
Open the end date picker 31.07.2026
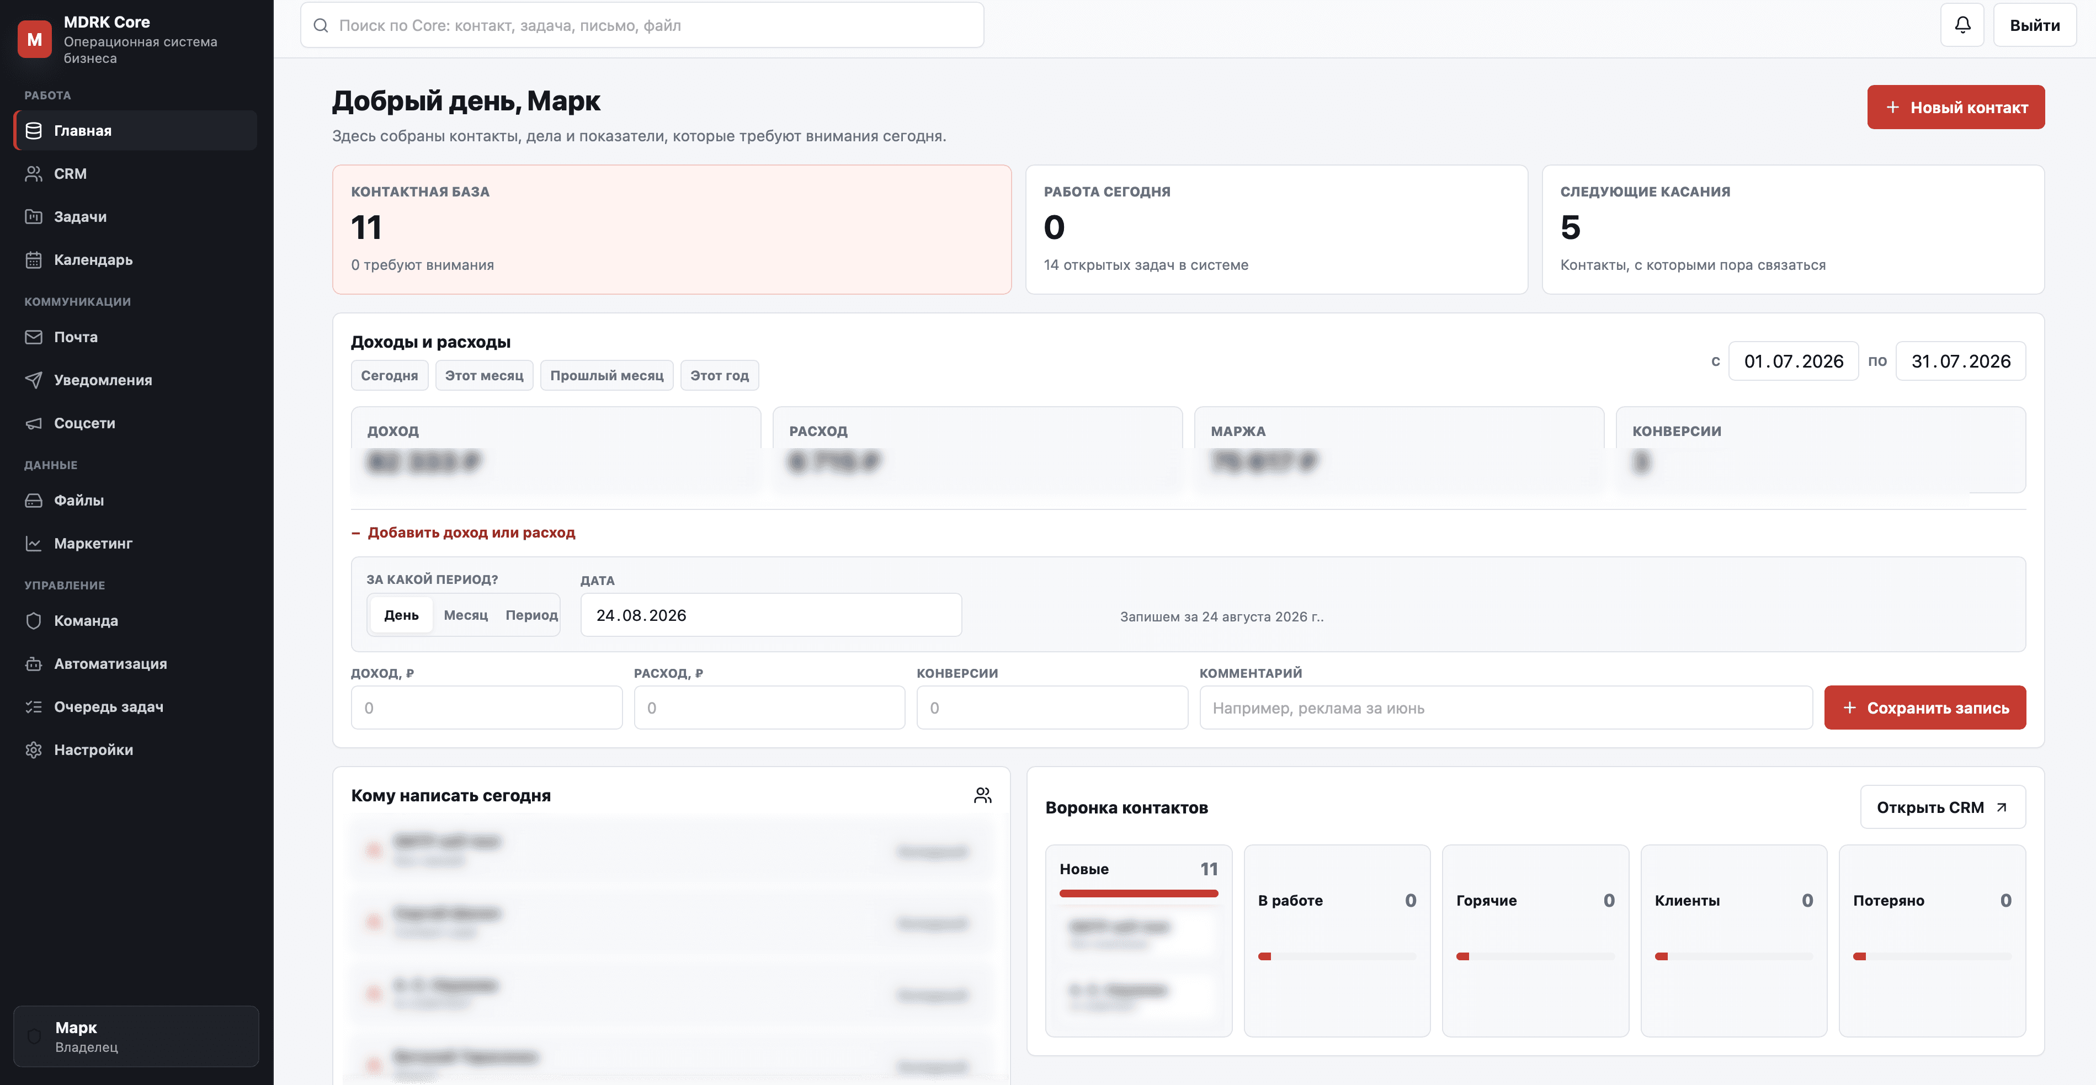click(1961, 361)
